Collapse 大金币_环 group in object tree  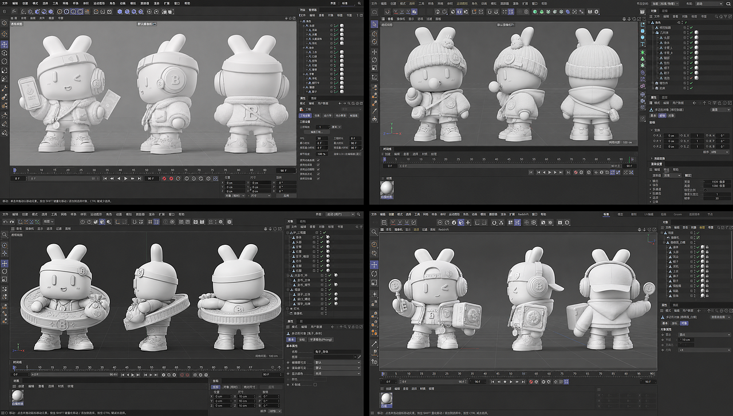(x=288, y=276)
